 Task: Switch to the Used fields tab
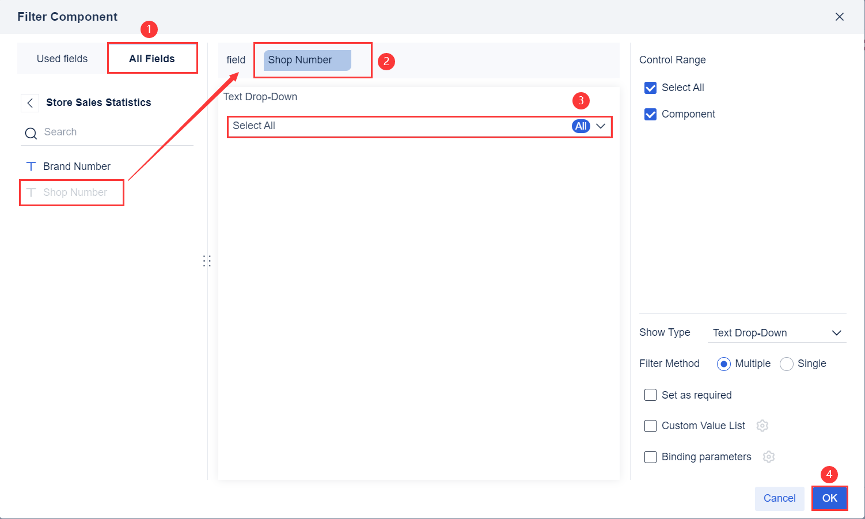tap(62, 58)
